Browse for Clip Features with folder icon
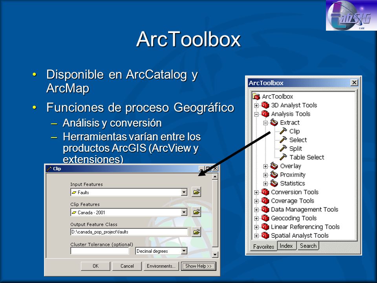 (x=196, y=212)
